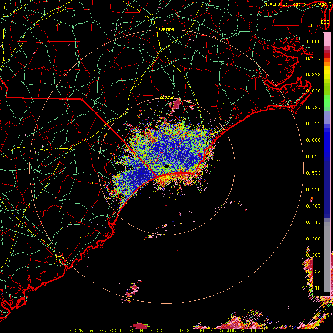Click the 0.680 scale value

coord(313,140)
